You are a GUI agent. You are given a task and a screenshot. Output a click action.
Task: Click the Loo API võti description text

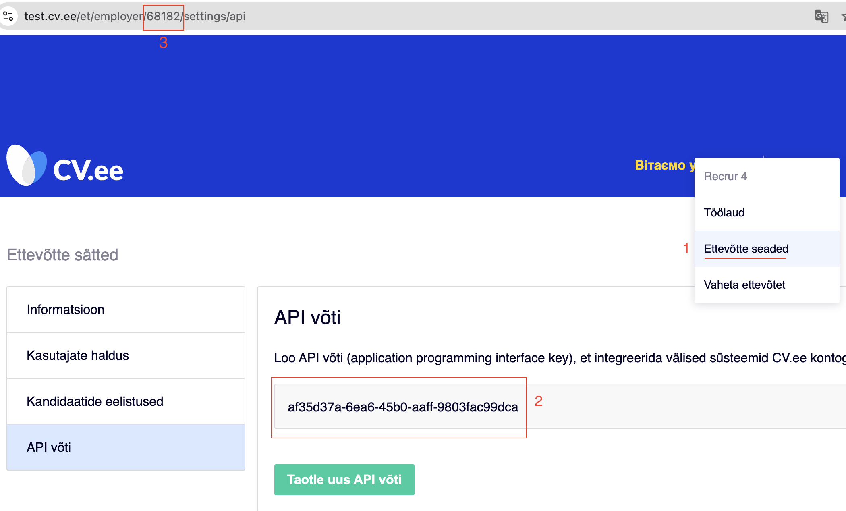[x=556, y=358]
